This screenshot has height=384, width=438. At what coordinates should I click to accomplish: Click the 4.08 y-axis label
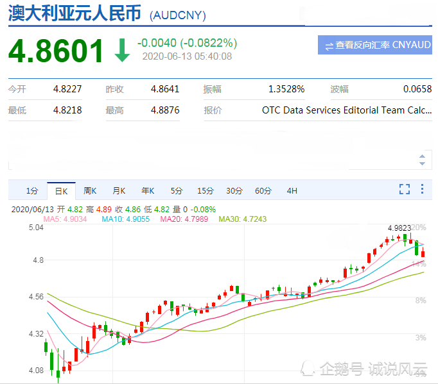36,371
